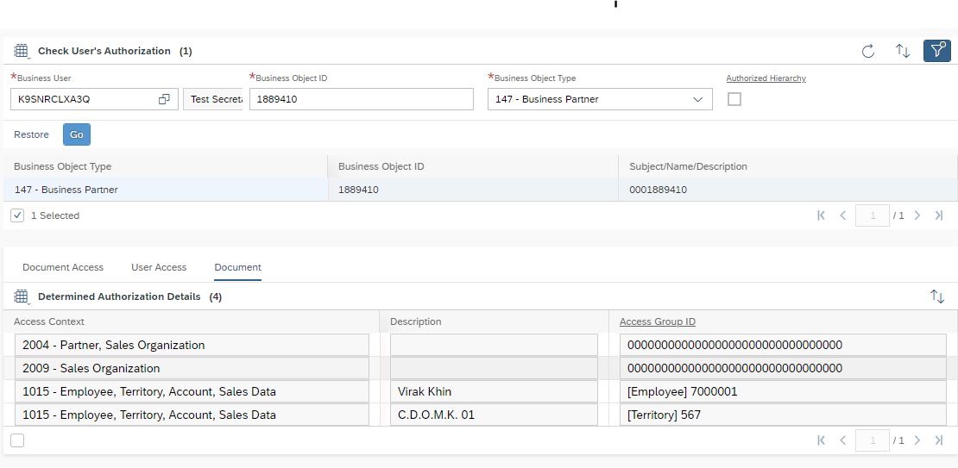Click the Restore link

click(x=31, y=134)
